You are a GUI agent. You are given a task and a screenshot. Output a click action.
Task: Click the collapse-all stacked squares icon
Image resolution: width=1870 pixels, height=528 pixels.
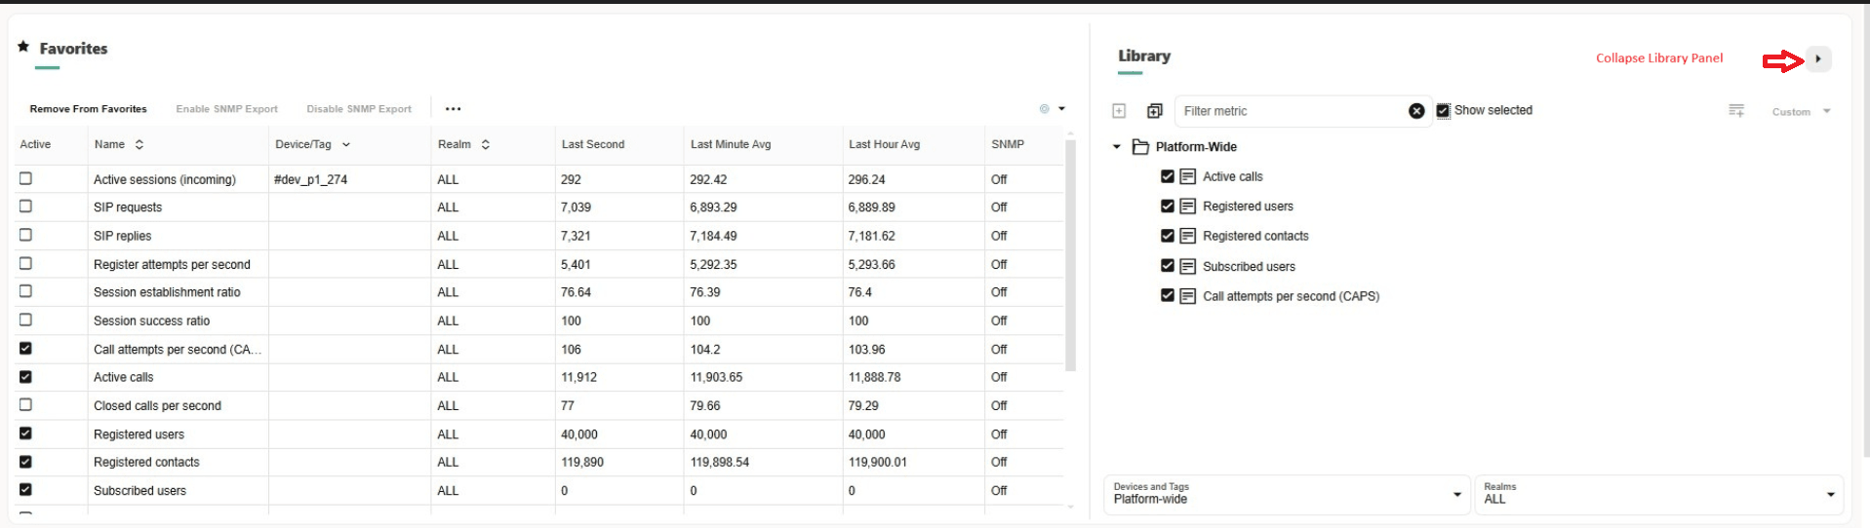point(1154,111)
